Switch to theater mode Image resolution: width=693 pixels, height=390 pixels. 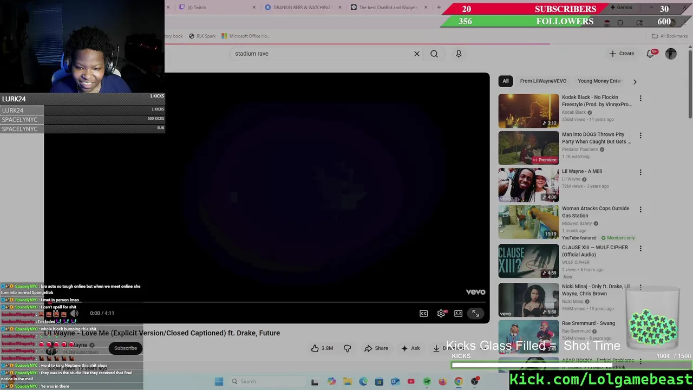(x=459, y=313)
